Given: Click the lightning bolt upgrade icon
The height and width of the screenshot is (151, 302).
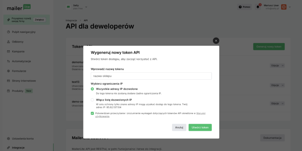Looking at the screenshot, I should (x=8, y=20).
